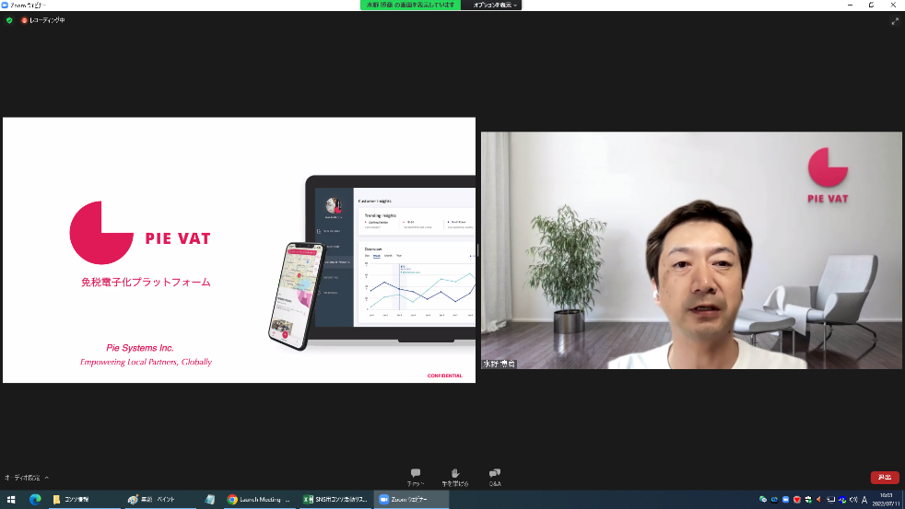This screenshot has height=509, width=905.
Task: Leave the webinar with the red button
Action: pos(885,478)
